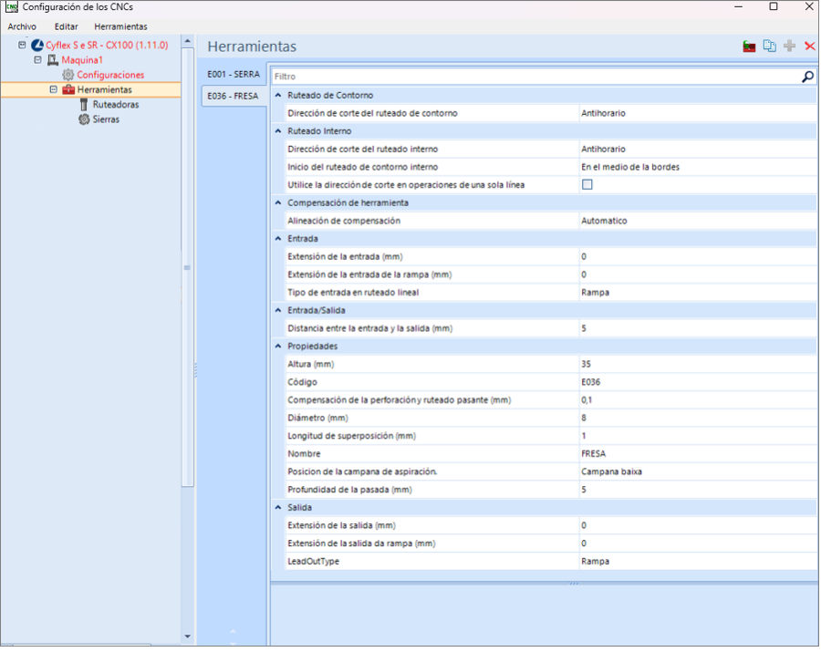Open the Editar menu
Viewport: 821px width, 652px height.
[x=66, y=26]
